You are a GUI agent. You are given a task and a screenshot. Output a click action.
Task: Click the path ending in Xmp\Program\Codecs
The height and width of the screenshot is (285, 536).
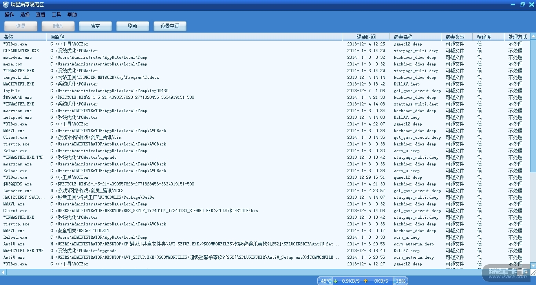point(104,77)
